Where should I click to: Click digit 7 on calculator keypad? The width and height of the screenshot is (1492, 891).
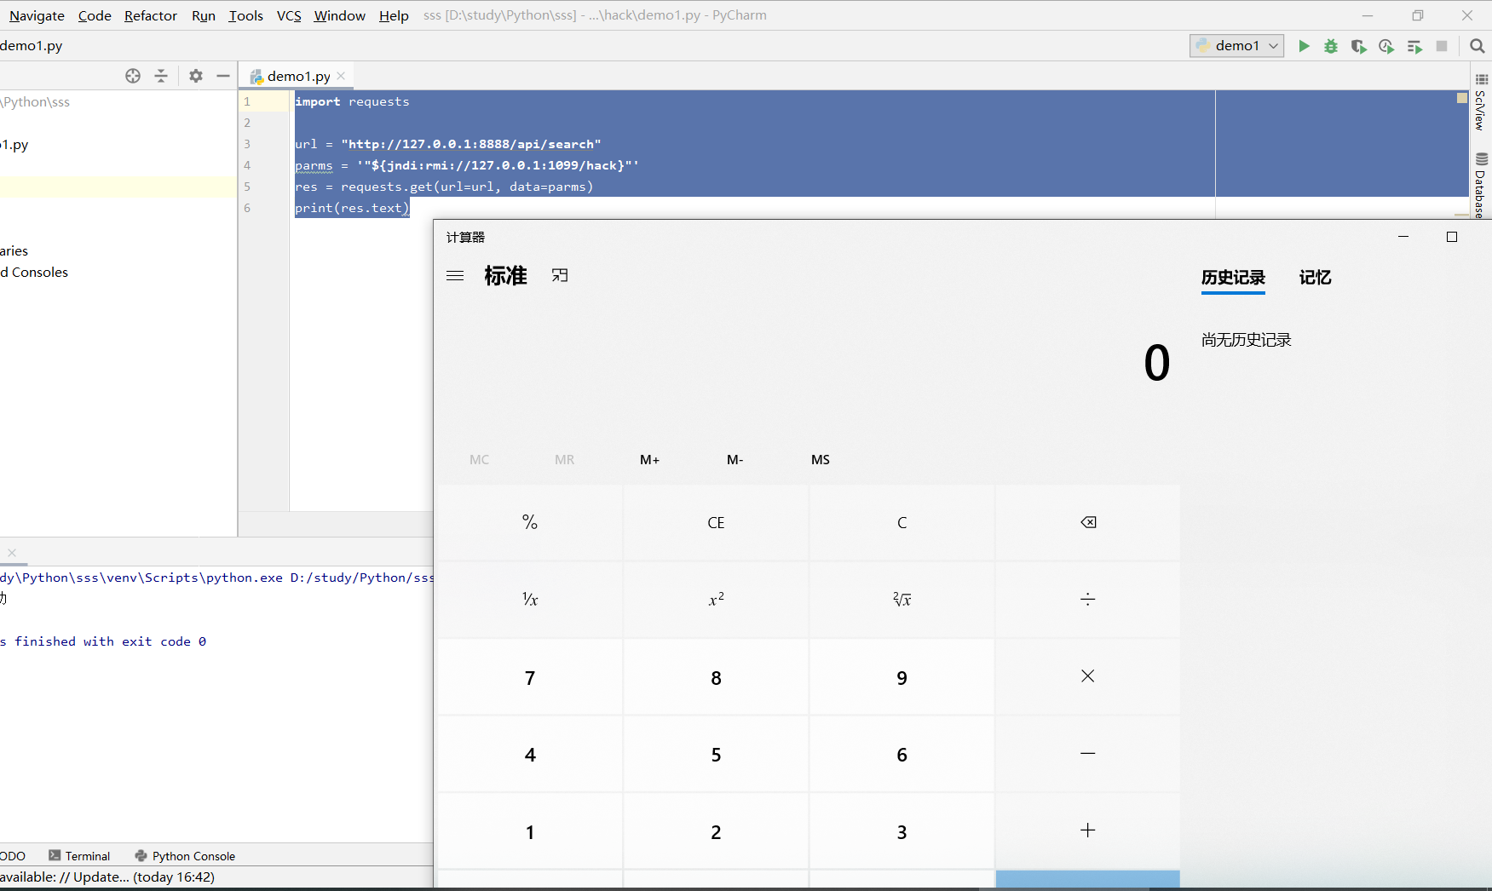[529, 677]
